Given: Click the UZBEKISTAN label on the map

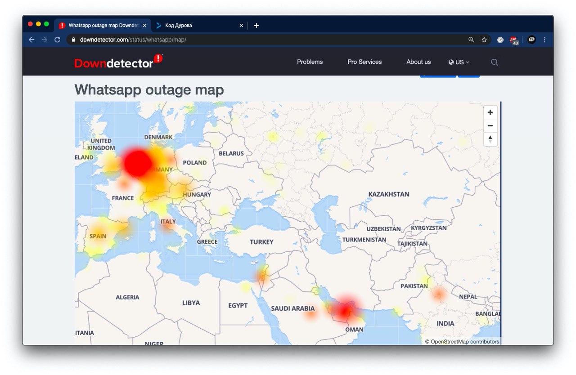Looking at the screenshot, I should click(383, 229).
